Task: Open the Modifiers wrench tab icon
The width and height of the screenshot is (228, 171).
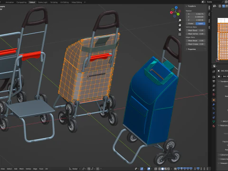Action: tap(214, 104)
